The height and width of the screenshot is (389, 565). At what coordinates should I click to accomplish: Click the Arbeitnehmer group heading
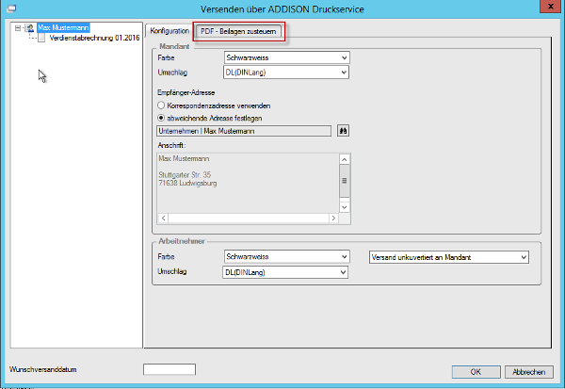pyautogui.click(x=182, y=241)
